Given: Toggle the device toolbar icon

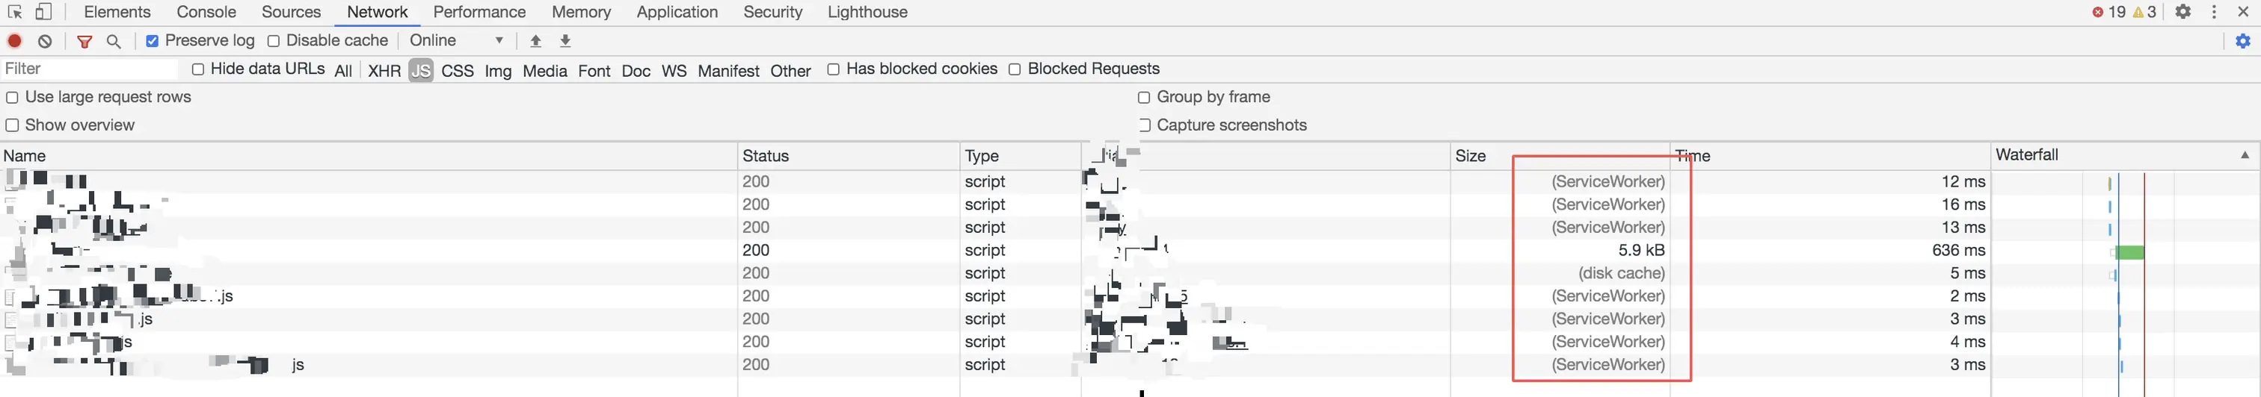Looking at the screenshot, I should point(44,12).
